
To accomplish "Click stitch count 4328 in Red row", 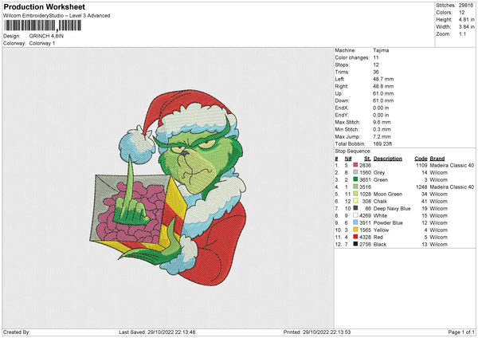I will 365,237.
